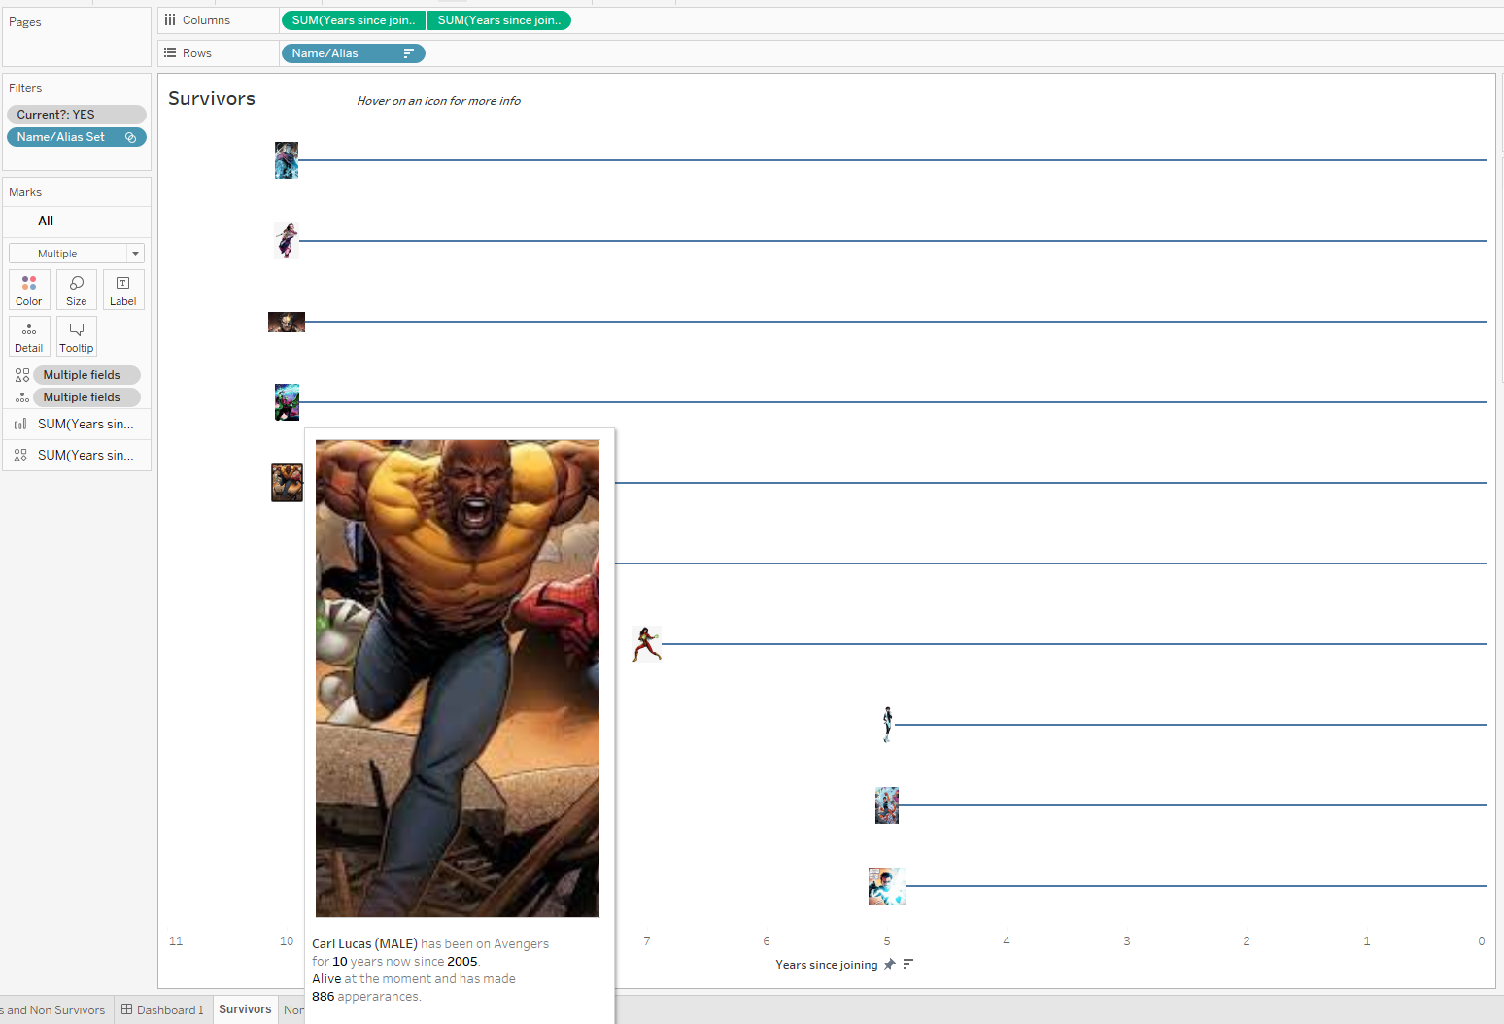Click shape icon of second SUM(Years sin... card
Viewport: 1504px width, 1024px height.
coord(20,455)
